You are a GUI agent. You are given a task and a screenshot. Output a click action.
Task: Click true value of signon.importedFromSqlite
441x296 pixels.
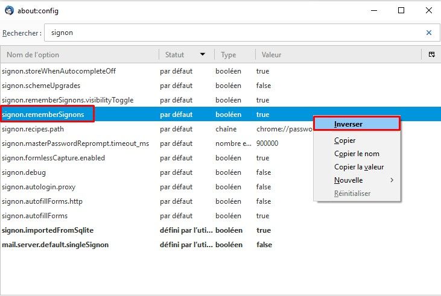click(264, 230)
